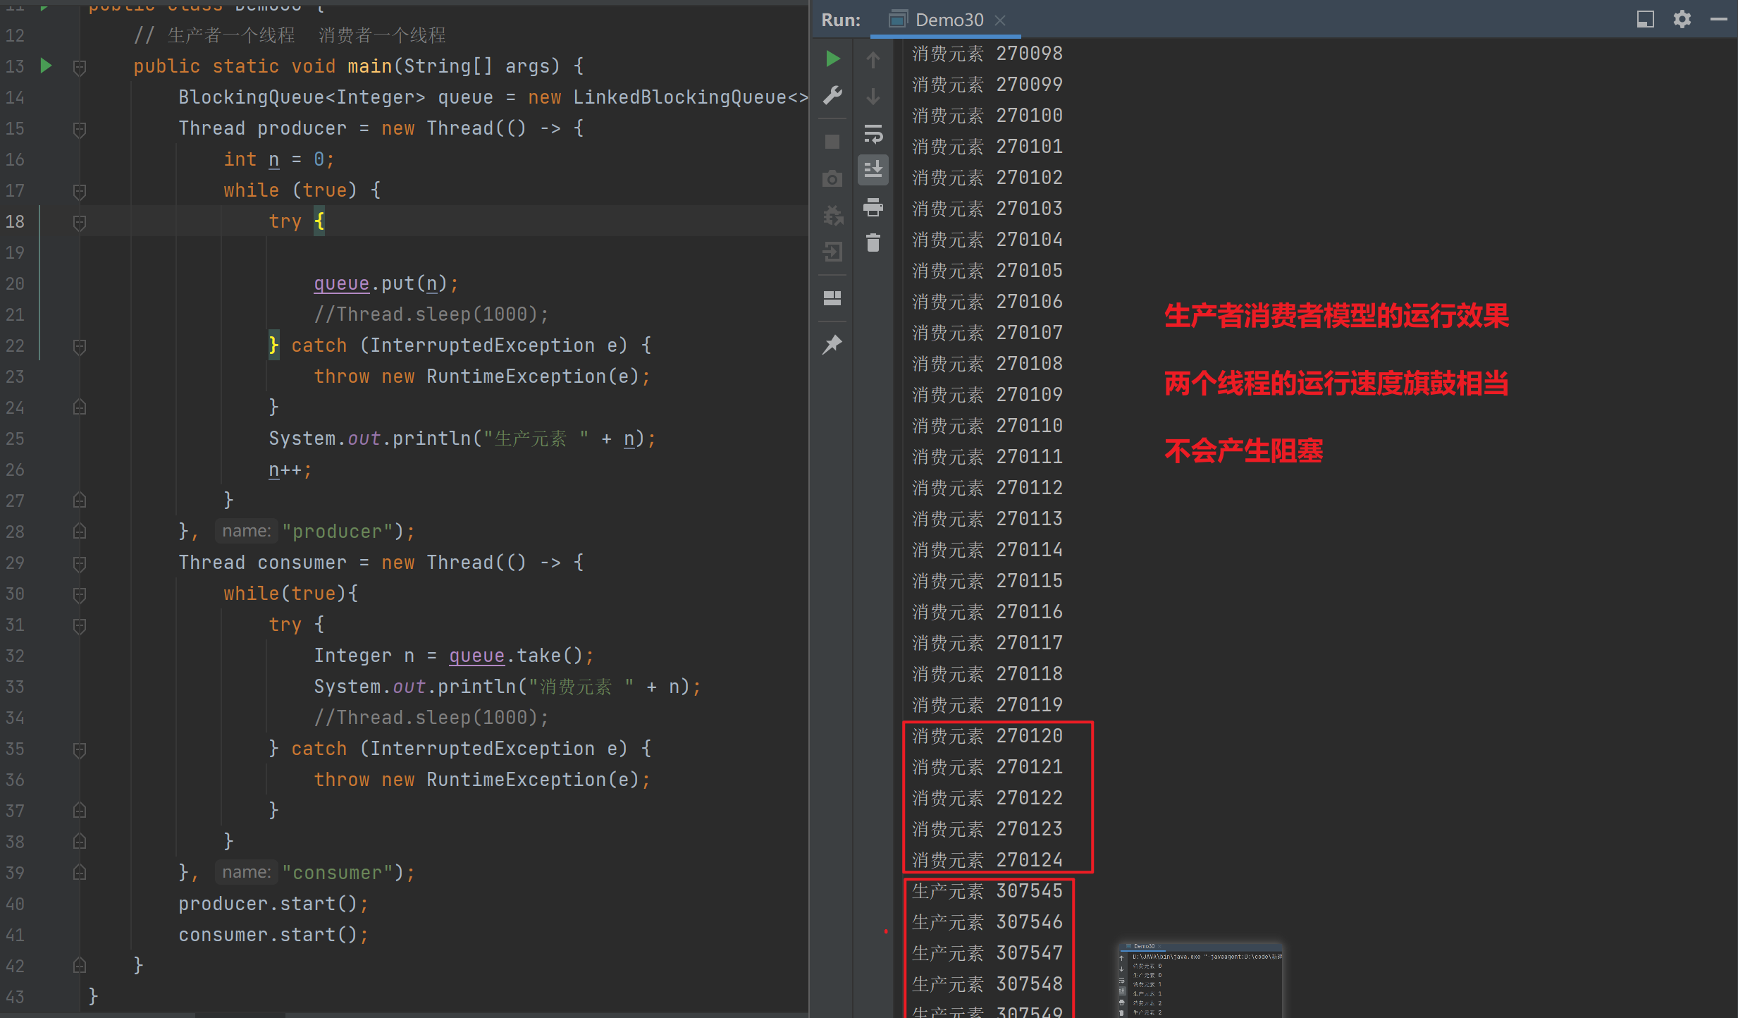
Task: Click run gutter arrow beside main method
Action: click(x=46, y=66)
